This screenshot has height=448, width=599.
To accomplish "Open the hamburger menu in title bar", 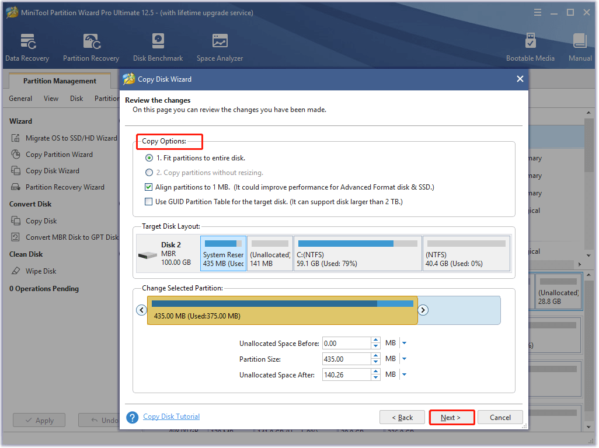I will [x=538, y=13].
